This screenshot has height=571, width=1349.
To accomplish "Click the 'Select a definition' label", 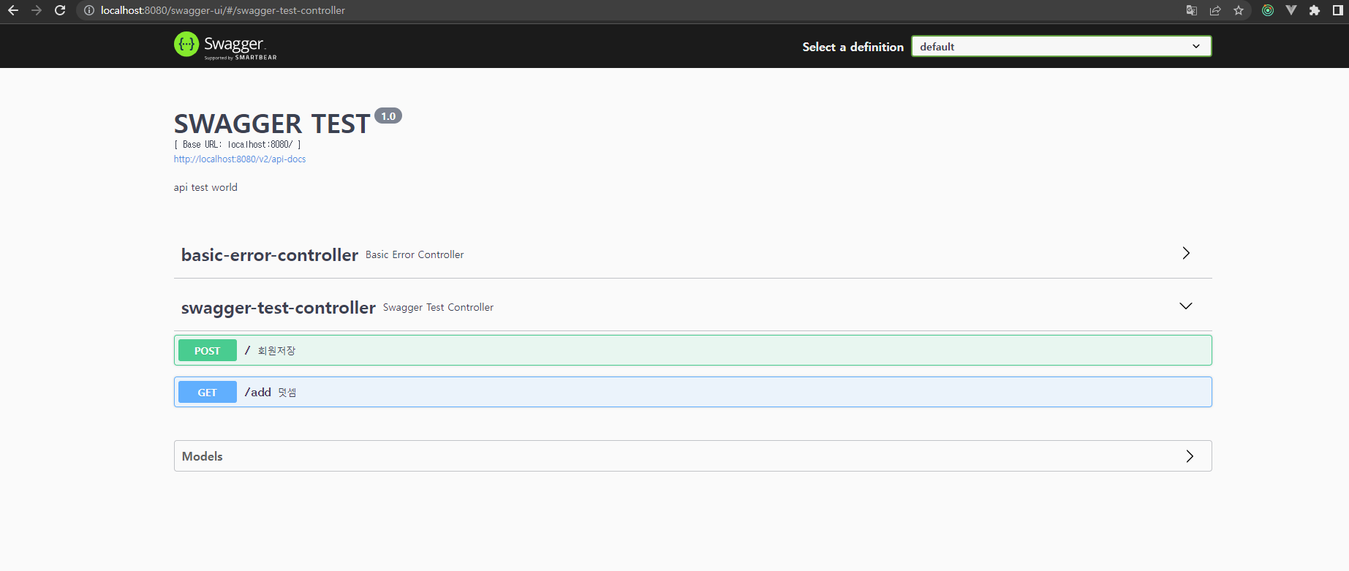I will click(x=853, y=47).
